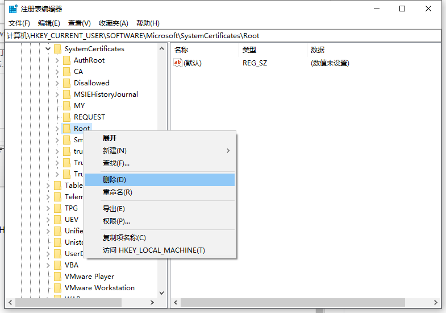Collapse the SystemCertificates tree node
This screenshot has height=313, width=446.
pos(48,49)
